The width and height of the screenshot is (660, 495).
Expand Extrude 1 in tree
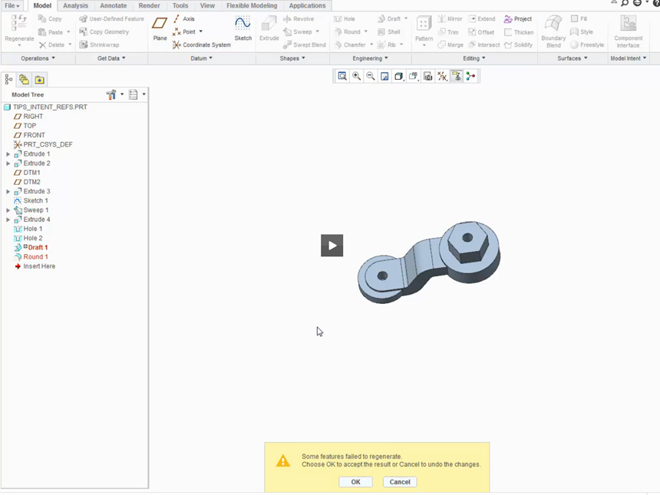(8, 154)
